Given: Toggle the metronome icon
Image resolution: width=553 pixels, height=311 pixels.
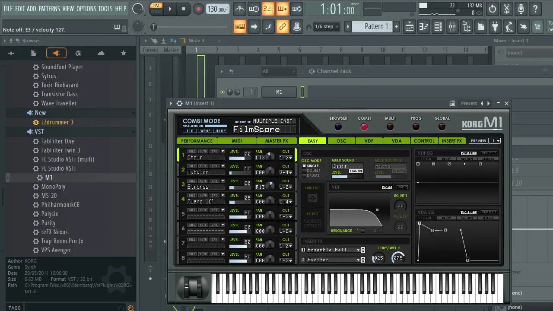Looking at the screenshot, I should 239,9.
